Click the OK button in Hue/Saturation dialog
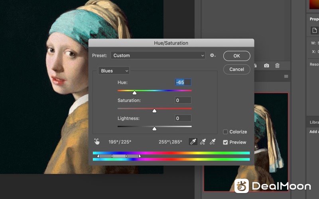 click(236, 56)
